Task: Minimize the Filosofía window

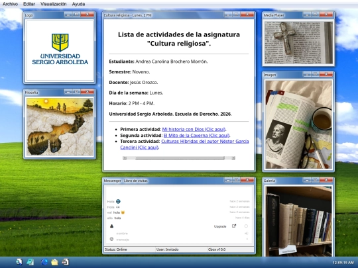Action: [68, 91]
